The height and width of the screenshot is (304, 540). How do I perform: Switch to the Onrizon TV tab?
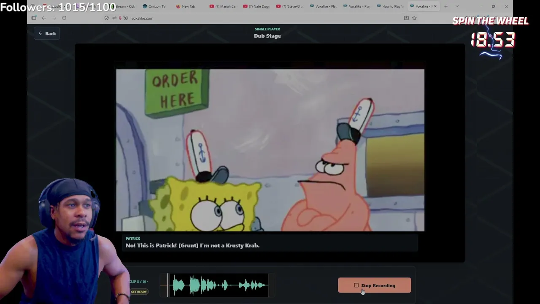[x=154, y=6]
